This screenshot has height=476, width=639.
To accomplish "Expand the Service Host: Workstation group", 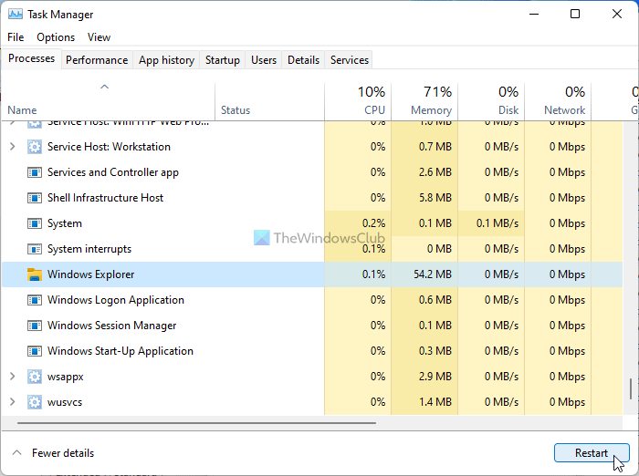I will [12, 147].
